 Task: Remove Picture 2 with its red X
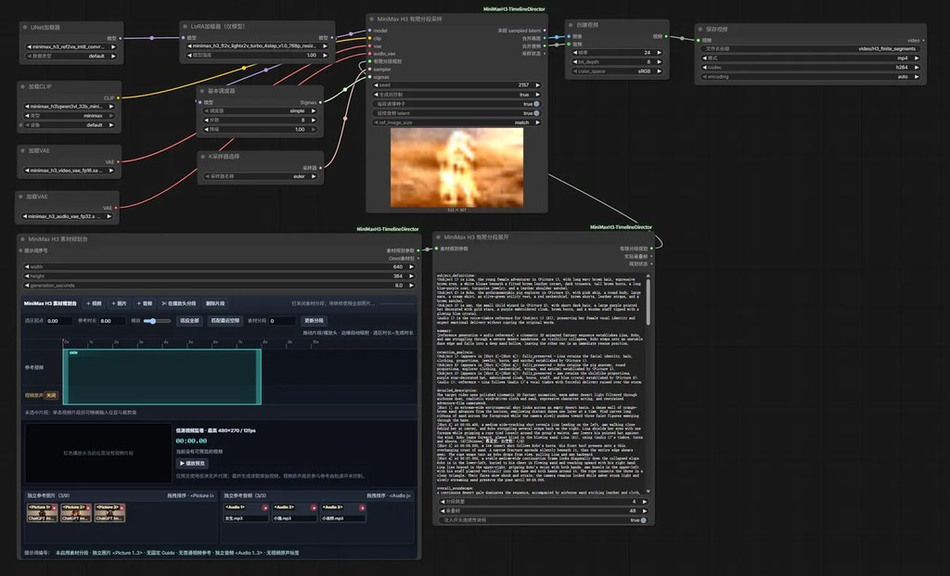pyautogui.click(x=88, y=507)
